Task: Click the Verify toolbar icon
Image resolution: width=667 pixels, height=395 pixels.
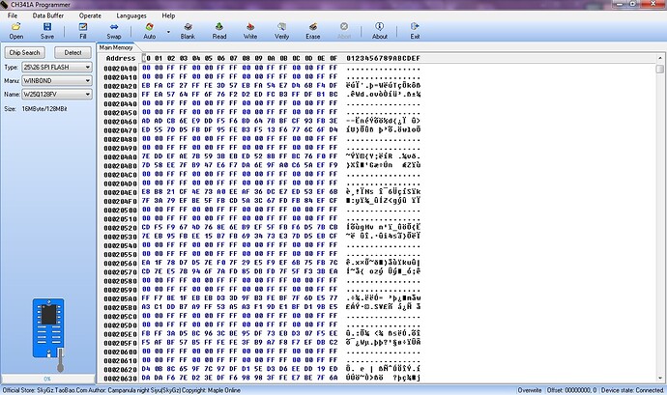Action: click(281, 29)
